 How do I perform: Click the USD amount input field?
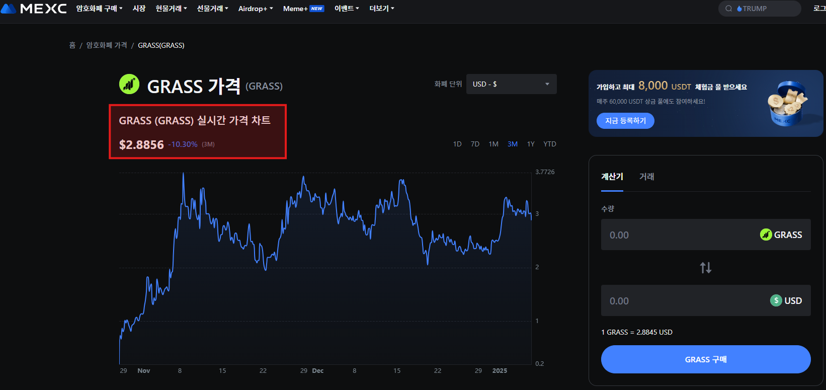(x=706, y=300)
